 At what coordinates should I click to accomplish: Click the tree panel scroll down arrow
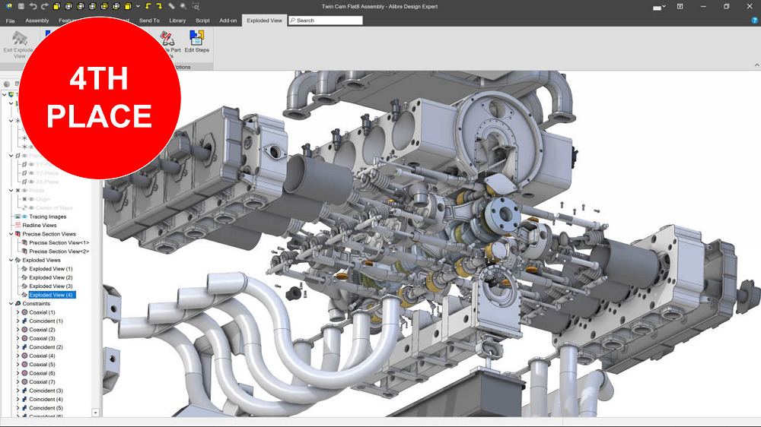click(96, 413)
